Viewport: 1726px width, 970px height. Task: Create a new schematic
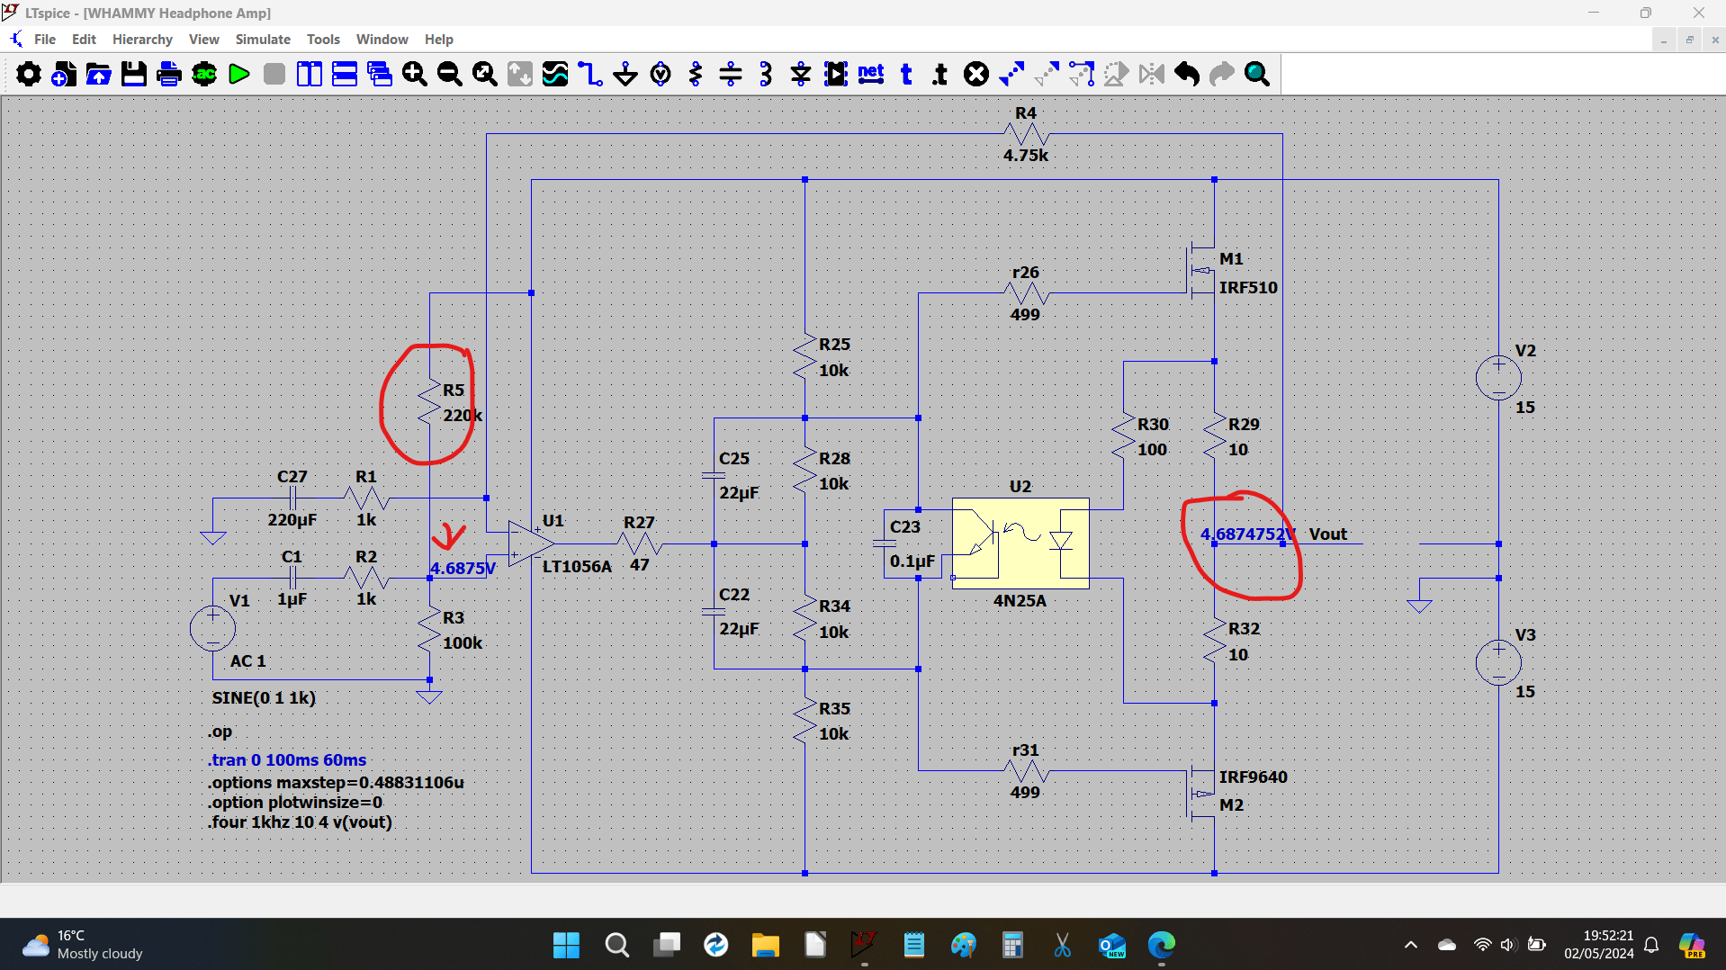(x=63, y=74)
